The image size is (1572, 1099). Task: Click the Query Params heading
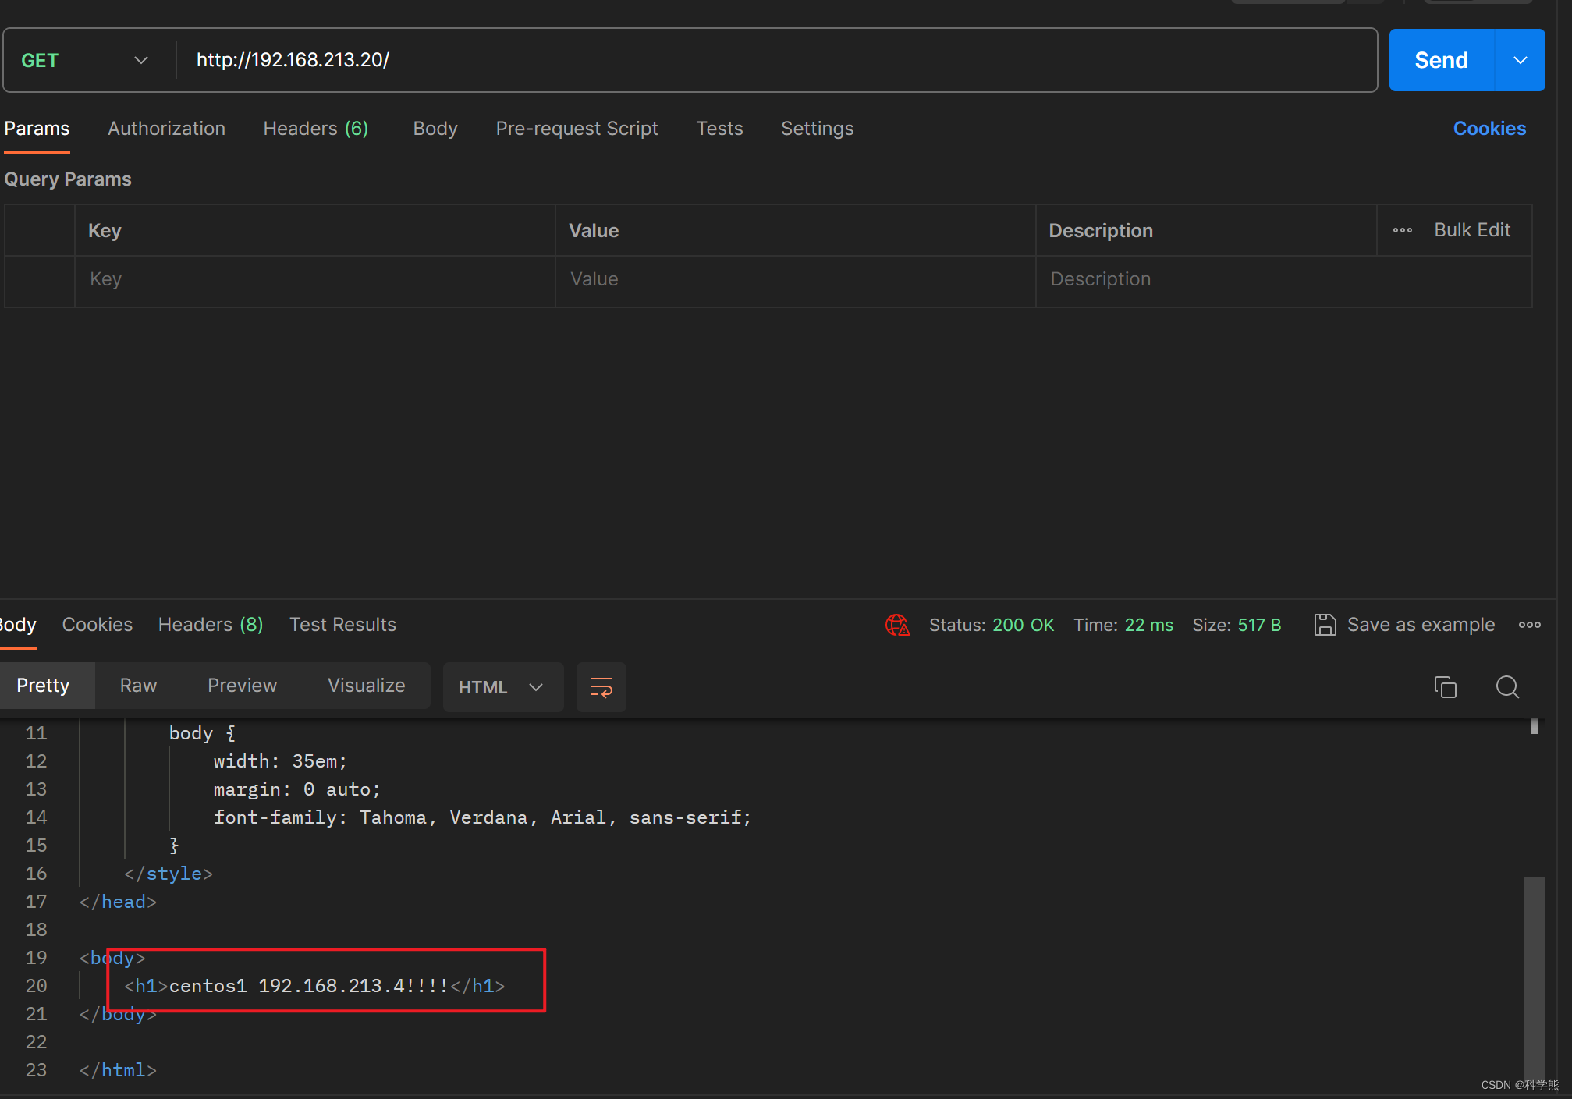click(68, 179)
